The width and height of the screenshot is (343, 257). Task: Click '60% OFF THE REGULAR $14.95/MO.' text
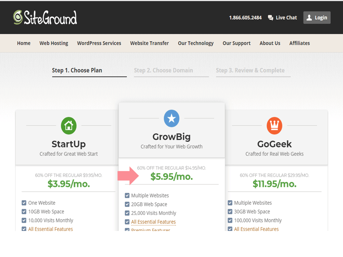171,168
